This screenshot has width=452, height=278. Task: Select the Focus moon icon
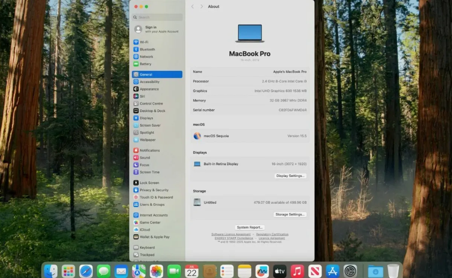136,165
